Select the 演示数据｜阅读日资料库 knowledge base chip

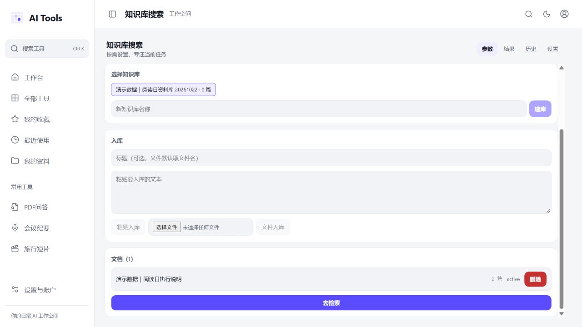pyautogui.click(x=164, y=89)
